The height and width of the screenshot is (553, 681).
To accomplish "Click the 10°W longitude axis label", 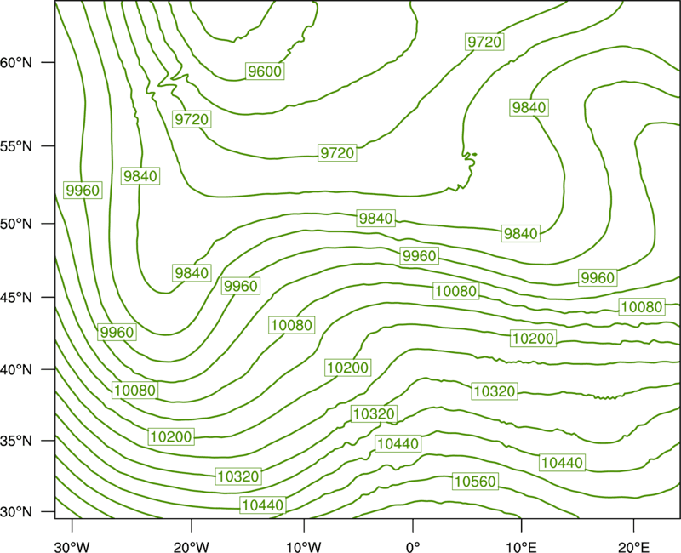I will [304, 547].
